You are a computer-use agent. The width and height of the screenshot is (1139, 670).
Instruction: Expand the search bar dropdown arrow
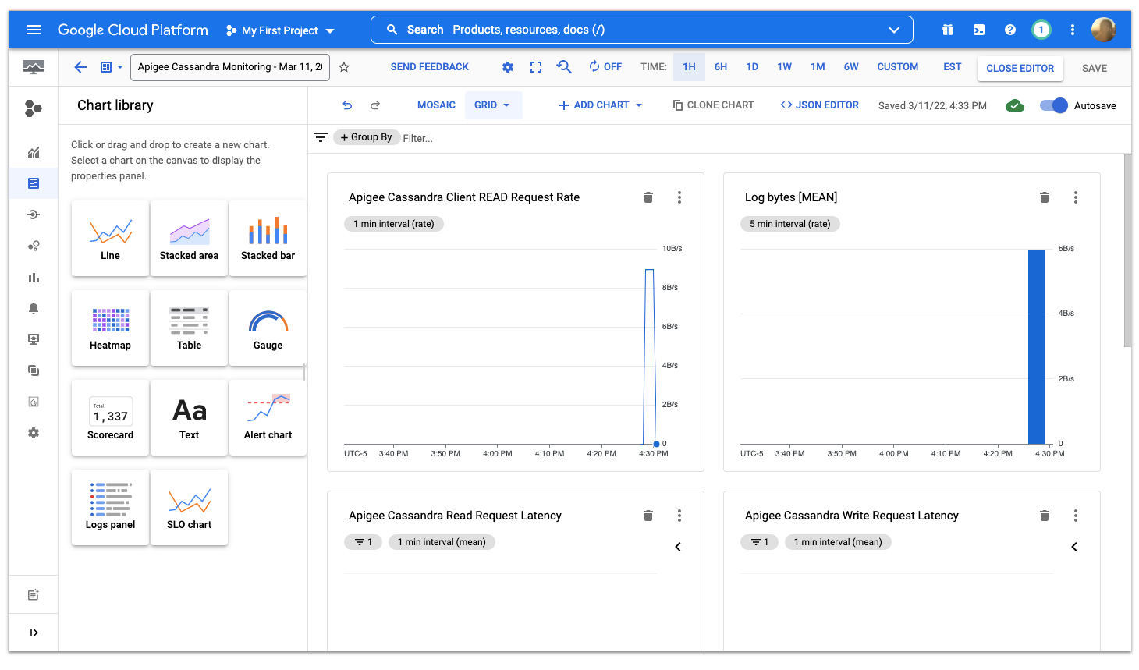point(894,30)
